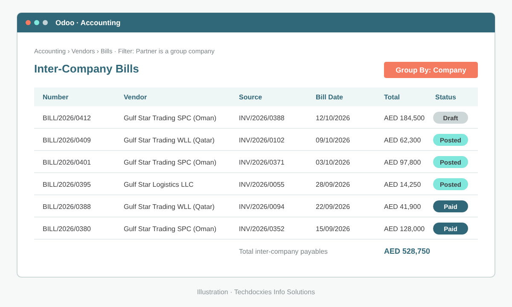
Task: Click bill date 15/09/2026
Action: click(x=333, y=229)
